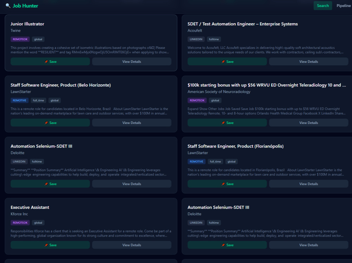Click description mentioning Belo Horizonte, Brazil
The image size is (352, 263).
click(89, 111)
